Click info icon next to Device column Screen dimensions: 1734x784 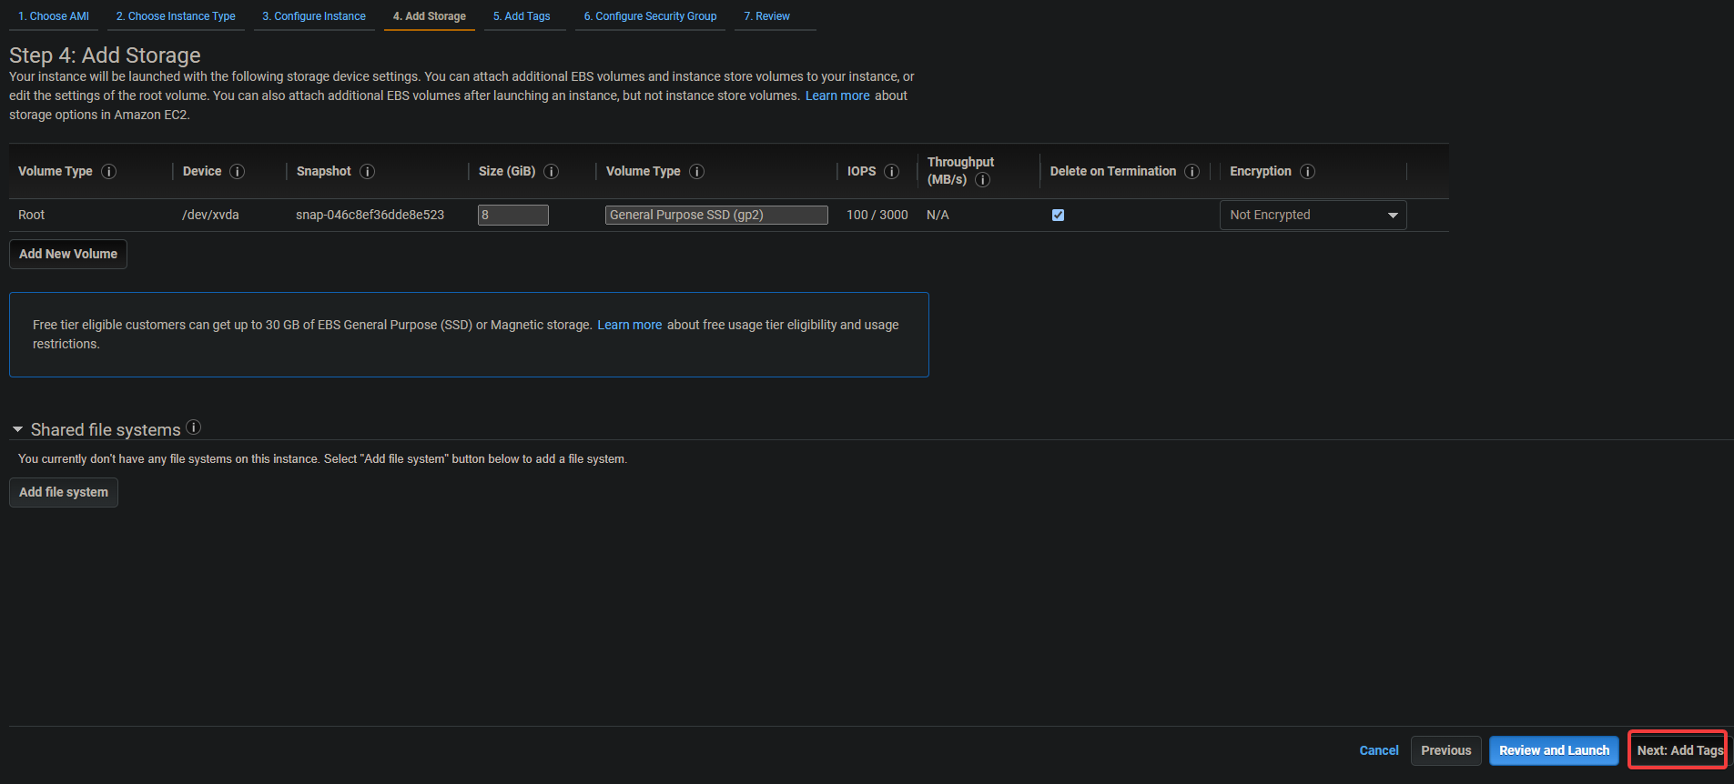238,172
